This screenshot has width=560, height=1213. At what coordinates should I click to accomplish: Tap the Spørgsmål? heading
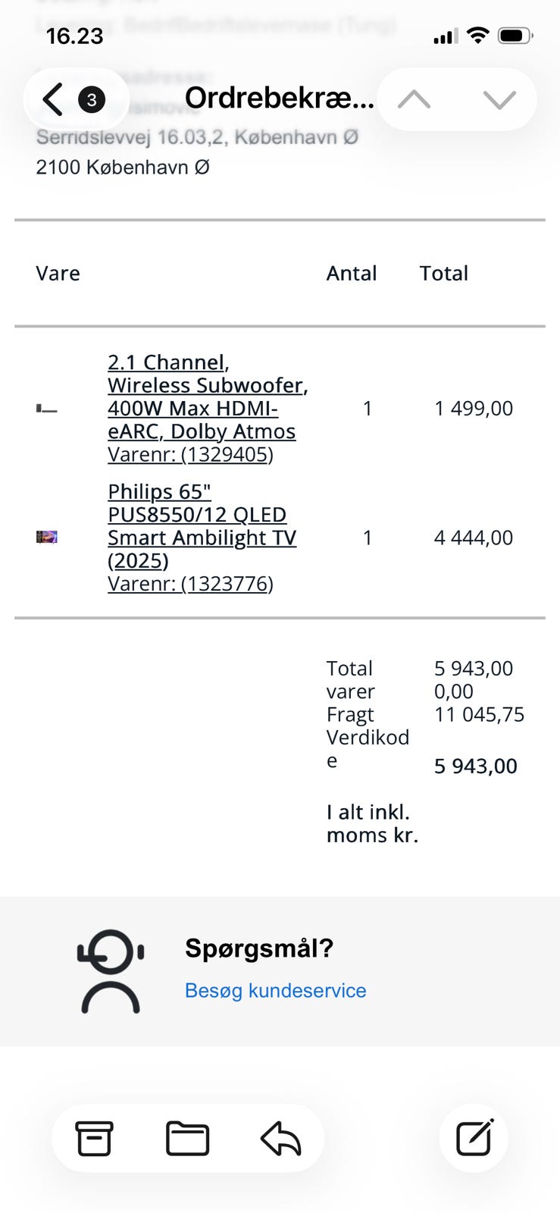(259, 948)
